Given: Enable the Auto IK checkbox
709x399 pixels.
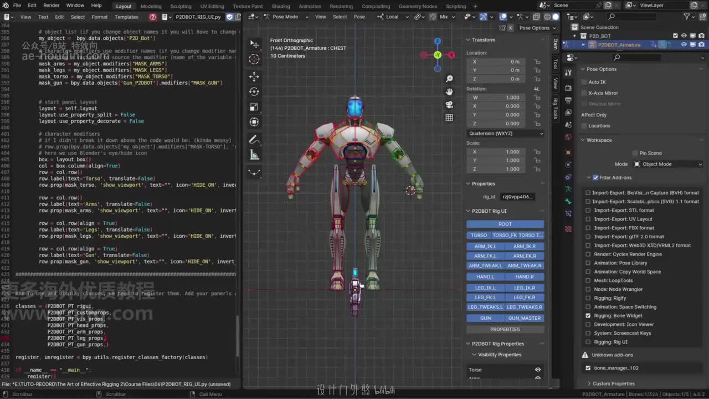Looking at the screenshot, I should click(x=584, y=82).
